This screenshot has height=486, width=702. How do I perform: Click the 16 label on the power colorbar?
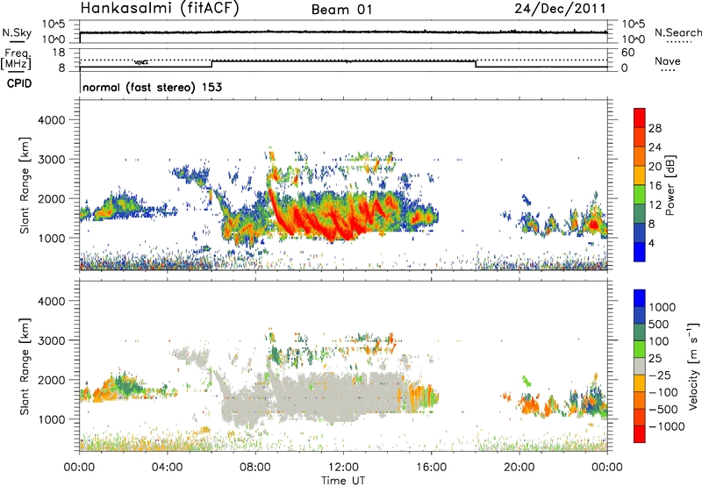click(655, 186)
